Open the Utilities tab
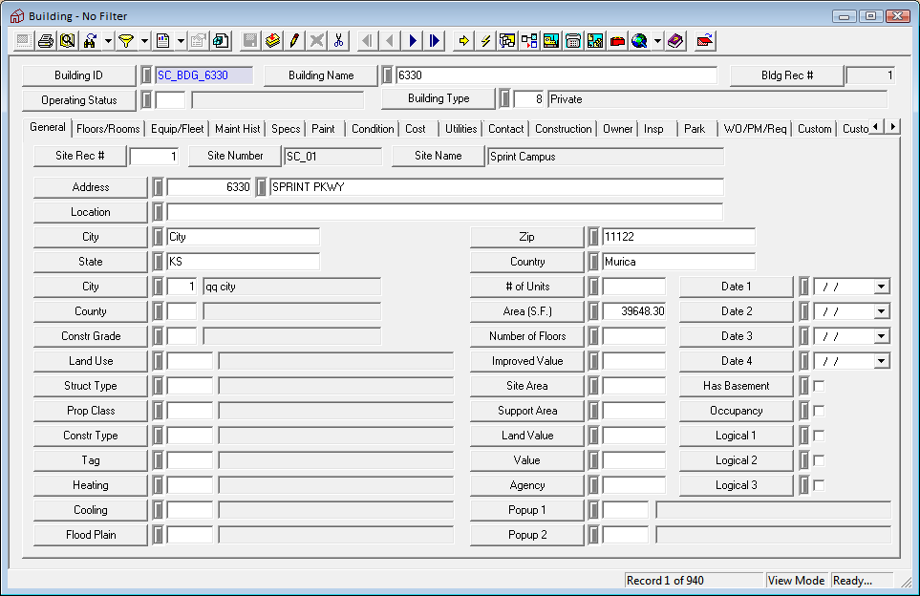The width and height of the screenshot is (920, 596). pyautogui.click(x=461, y=129)
